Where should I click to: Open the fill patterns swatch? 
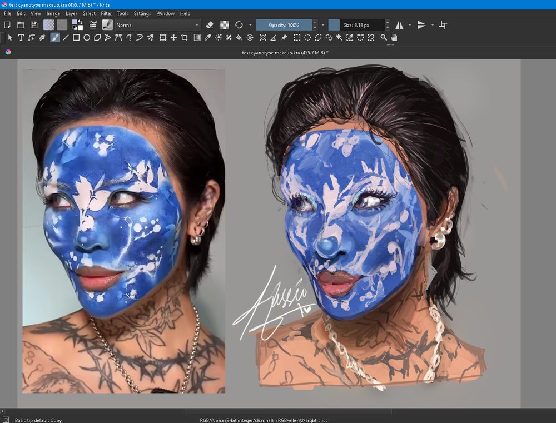[x=62, y=25]
